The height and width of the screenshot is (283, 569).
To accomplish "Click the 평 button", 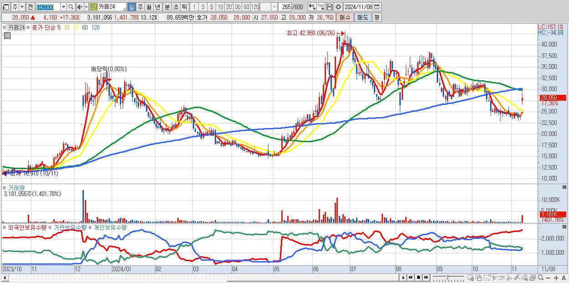I will point(377,17).
